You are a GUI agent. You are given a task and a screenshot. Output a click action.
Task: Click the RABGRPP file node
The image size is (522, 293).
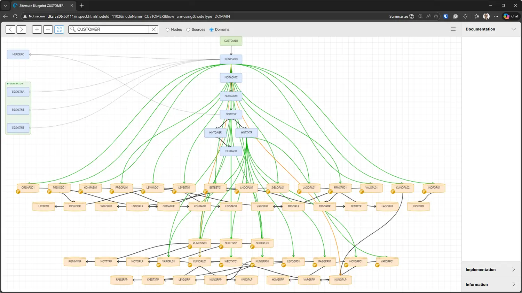pos(122,280)
